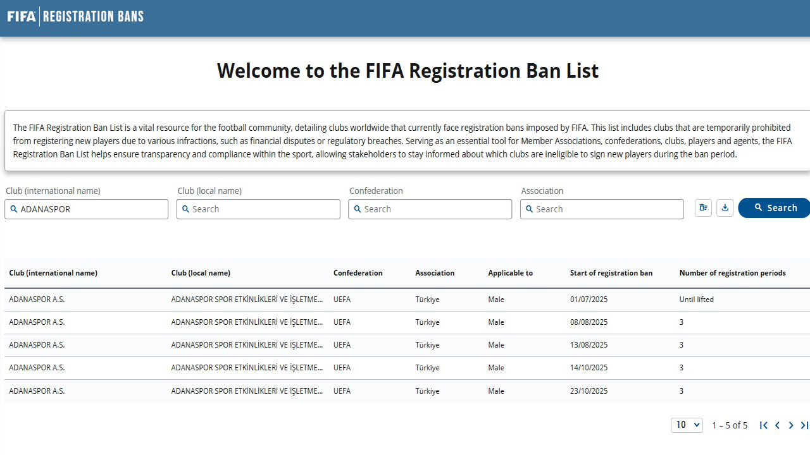The width and height of the screenshot is (810, 455).
Task: Click the clear filters trash icon
Action: (x=703, y=208)
